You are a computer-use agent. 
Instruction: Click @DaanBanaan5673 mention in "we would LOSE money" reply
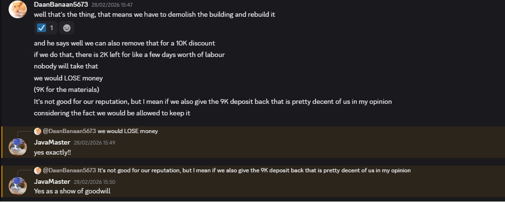point(70,131)
